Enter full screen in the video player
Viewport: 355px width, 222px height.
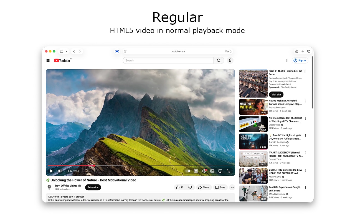point(229,171)
